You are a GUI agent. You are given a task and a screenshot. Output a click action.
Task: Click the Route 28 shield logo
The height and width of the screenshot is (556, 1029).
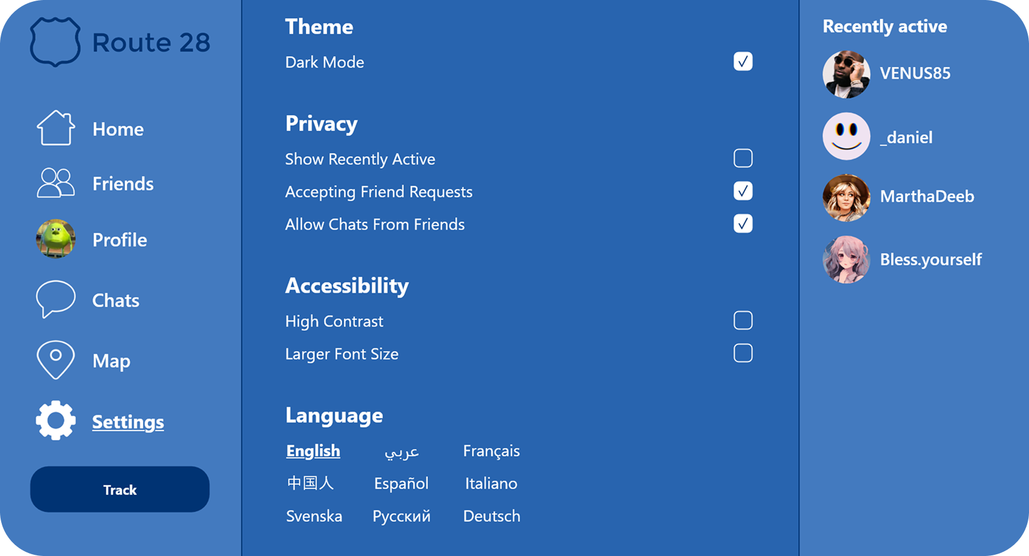coord(55,42)
